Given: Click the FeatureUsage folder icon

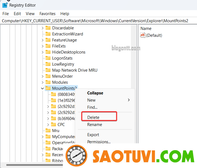Looking at the screenshot, I should [48, 40].
